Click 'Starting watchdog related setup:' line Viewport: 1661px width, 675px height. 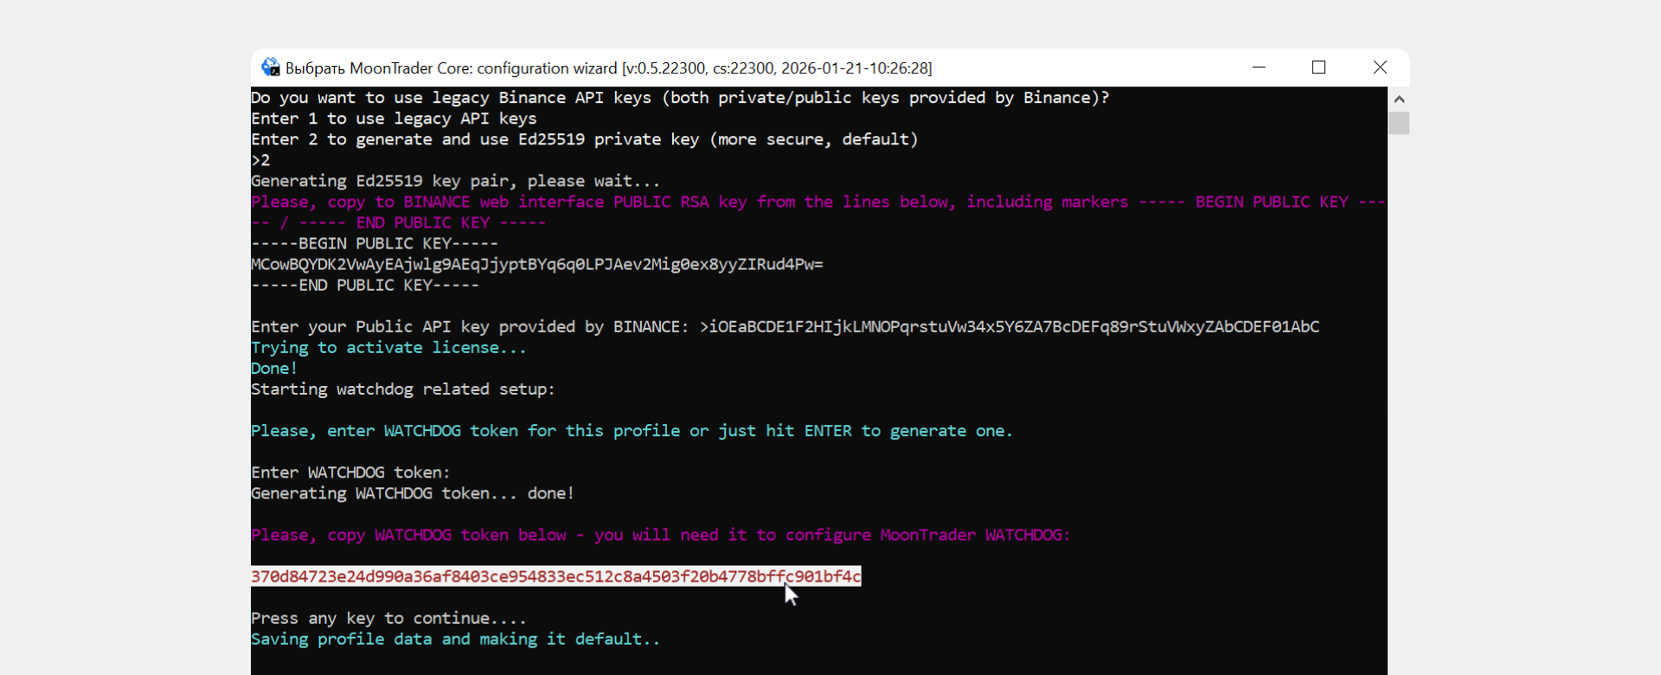click(x=402, y=389)
